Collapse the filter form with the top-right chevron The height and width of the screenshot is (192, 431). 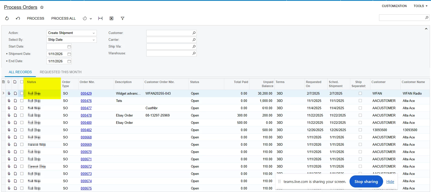426,29
